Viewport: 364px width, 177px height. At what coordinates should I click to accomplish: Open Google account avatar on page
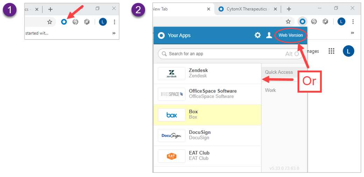click(x=349, y=51)
